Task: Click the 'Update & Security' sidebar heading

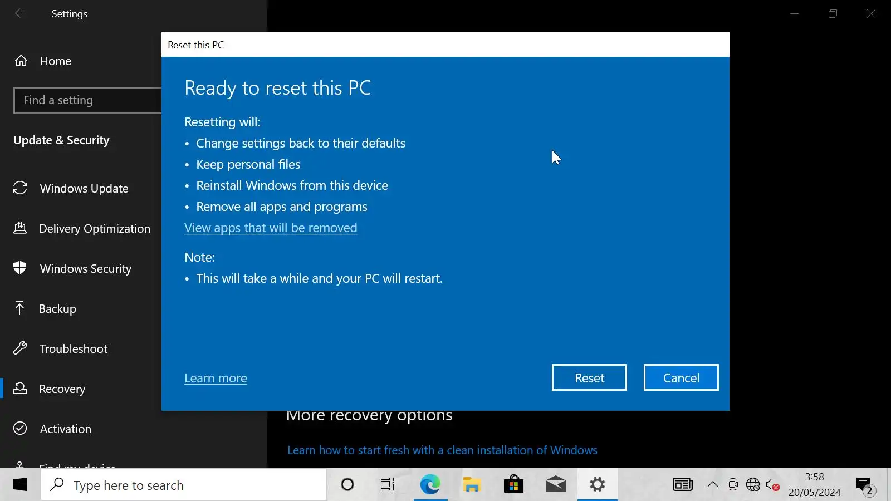Action: click(61, 140)
